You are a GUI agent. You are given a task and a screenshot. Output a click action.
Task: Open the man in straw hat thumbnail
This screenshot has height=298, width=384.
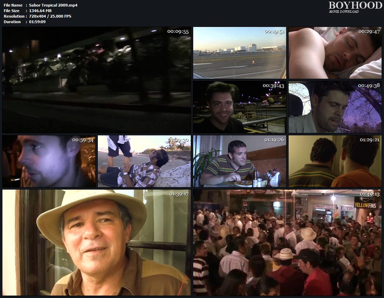point(96,242)
